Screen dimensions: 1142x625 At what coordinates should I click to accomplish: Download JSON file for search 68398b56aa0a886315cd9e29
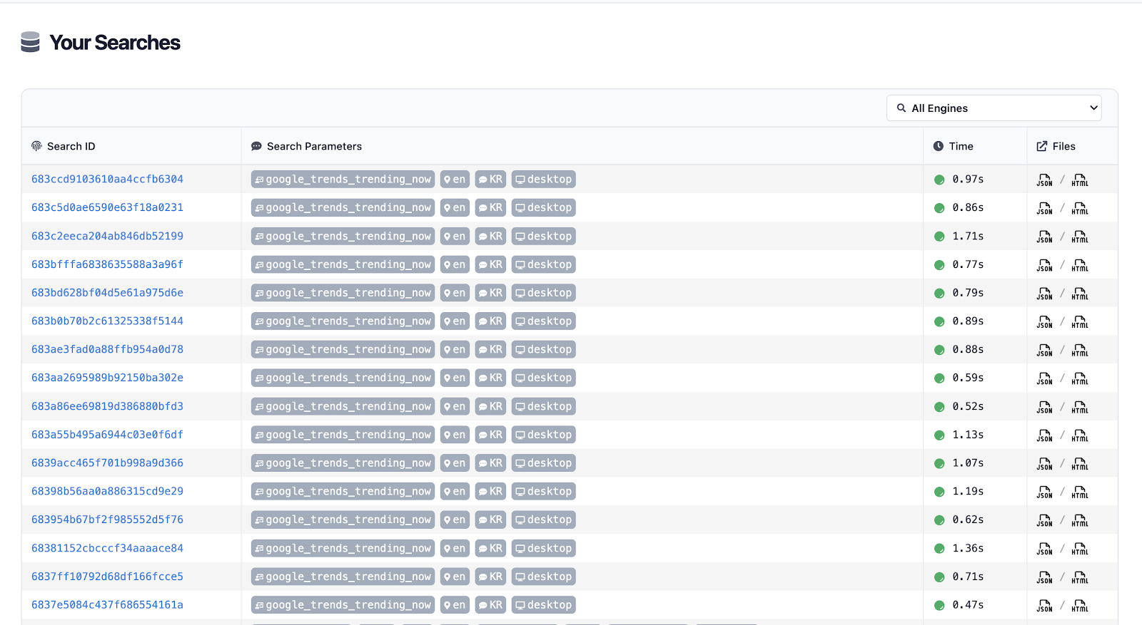click(1044, 492)
